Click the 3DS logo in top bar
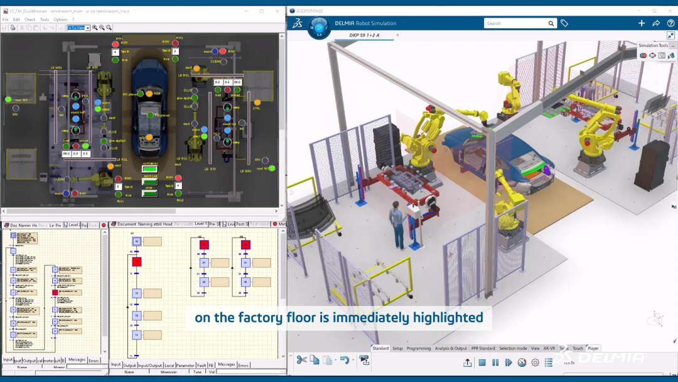The image size is (678, 382). 298,23
